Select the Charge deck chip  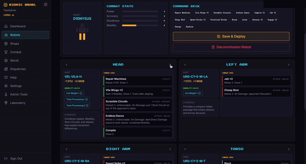click(178, 27)
